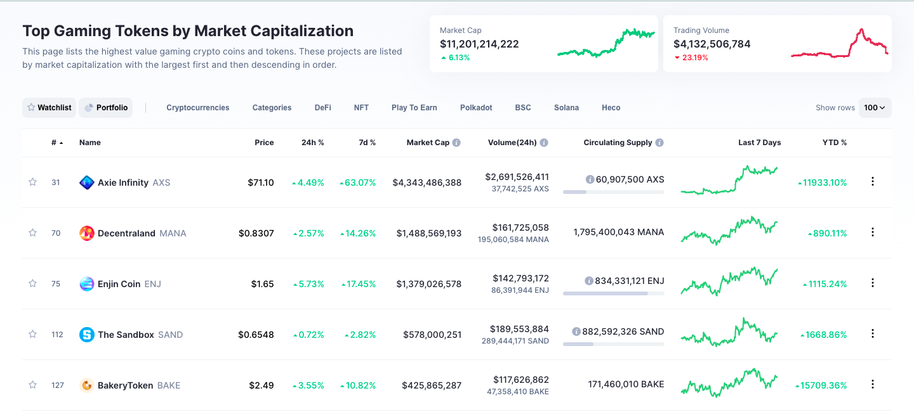The height and width of the screenshot is (412, 914).
Task: Click the BakeryToken logo icon
Action: coord(87,385)
